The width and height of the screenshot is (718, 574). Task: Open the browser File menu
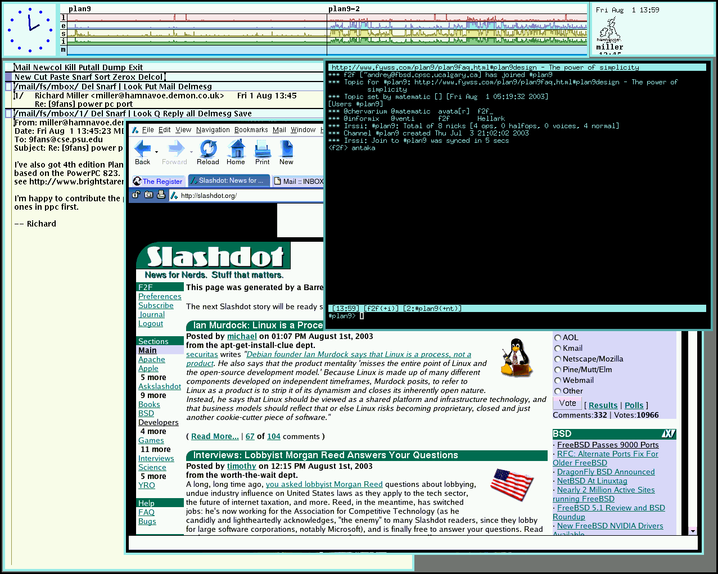coord(148,130)
